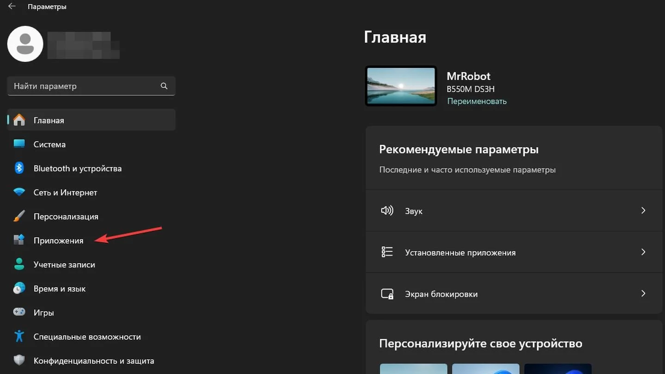Viewport: 665px width, 374px height.
Task: Click the Специальные возможности accessibility icon
Action: 19,336
